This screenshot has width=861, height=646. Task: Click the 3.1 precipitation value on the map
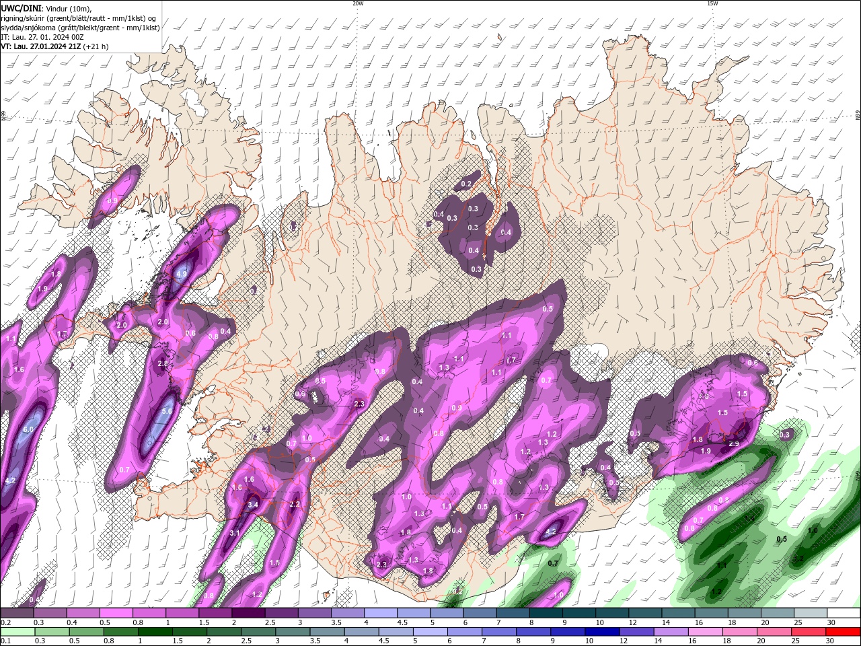coord(235,533)
